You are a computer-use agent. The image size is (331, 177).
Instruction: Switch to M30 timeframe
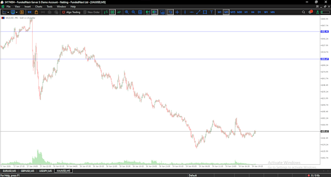(239, 12)
